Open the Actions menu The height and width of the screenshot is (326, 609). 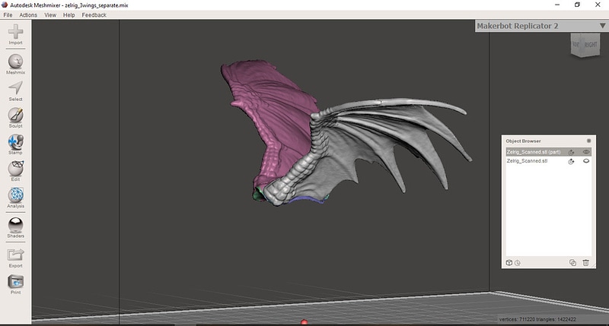[28, 15]
